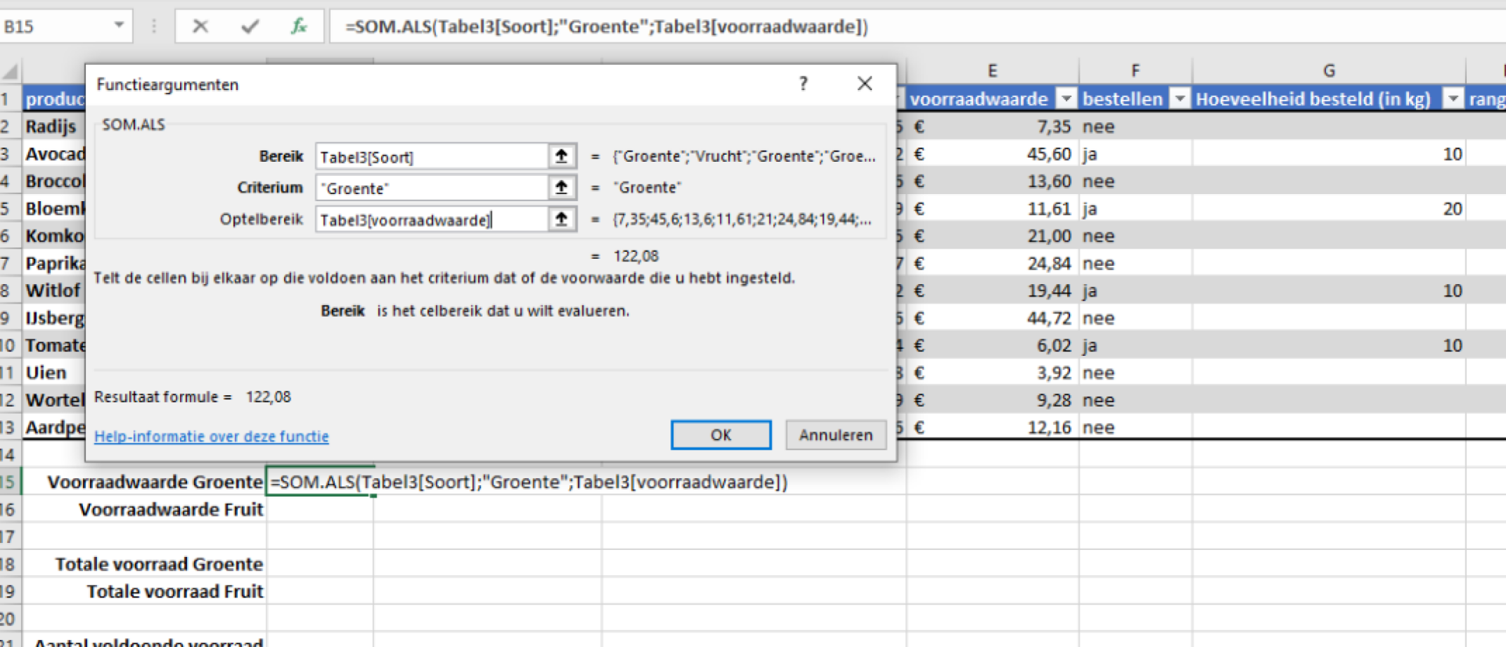Click into the Bereik input field
1506x647 pixels.
430,157
